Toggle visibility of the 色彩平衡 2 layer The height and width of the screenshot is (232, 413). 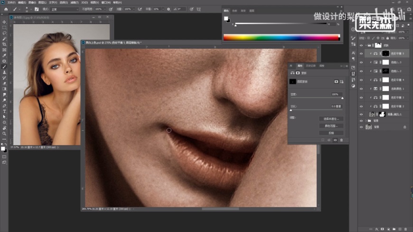click(361, 106)
